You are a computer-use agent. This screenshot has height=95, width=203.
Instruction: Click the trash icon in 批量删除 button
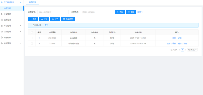(64, 19)
